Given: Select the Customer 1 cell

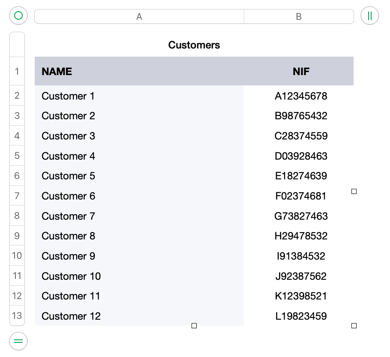Looking at the screenshot, I should (139, 96).
